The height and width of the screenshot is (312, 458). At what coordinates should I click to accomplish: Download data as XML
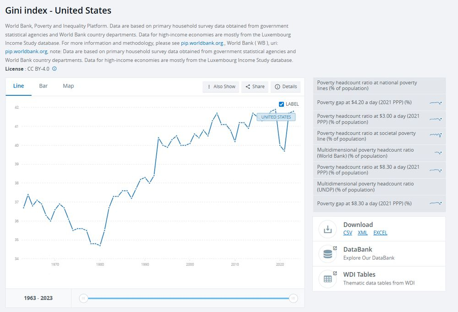point(362,233)
